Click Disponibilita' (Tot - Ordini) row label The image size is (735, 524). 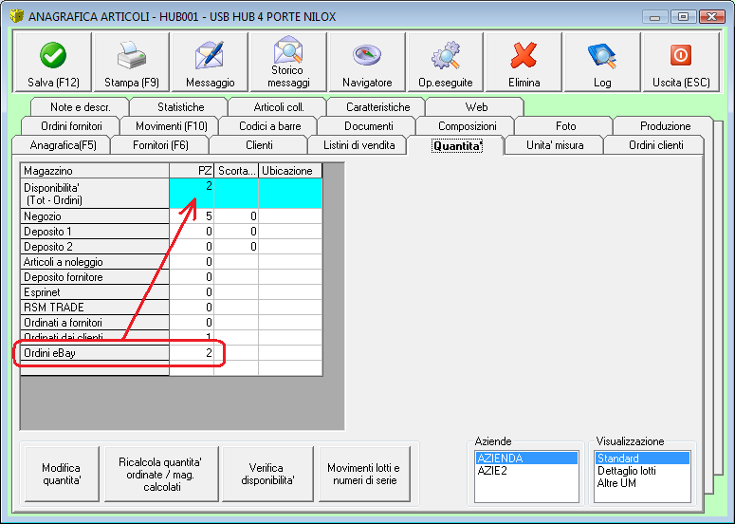click(95, 194)
